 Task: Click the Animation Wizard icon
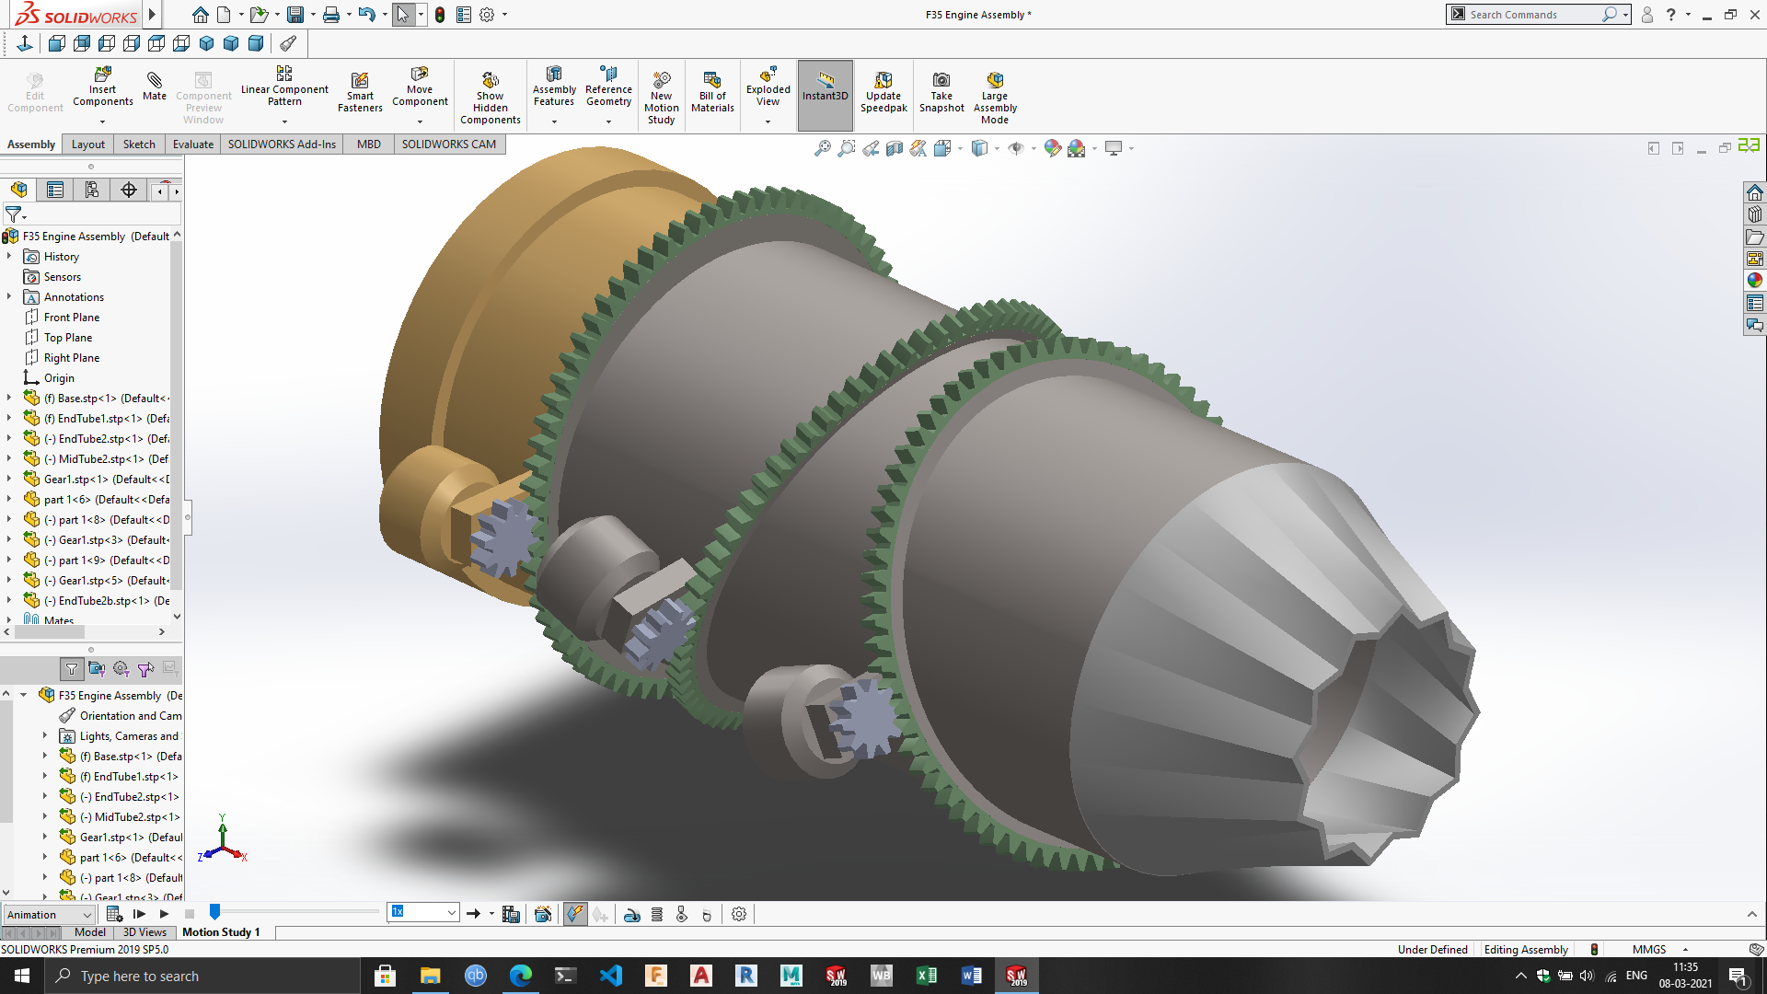tap(543, 914)
